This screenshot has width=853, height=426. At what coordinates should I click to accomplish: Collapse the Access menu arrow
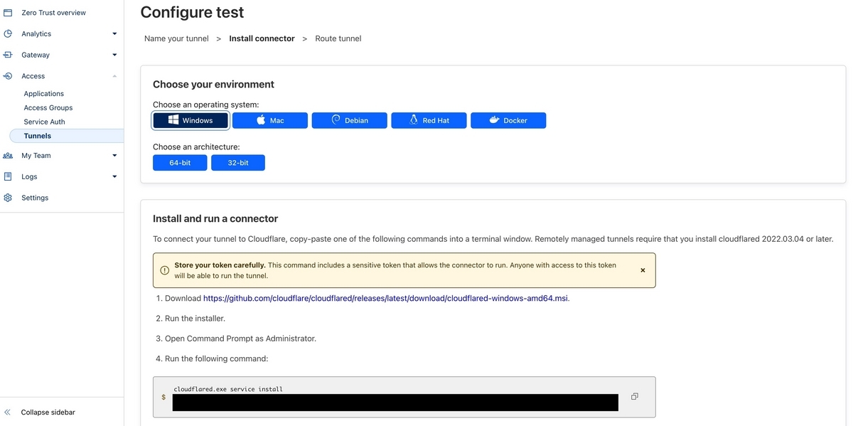point(114,76)
